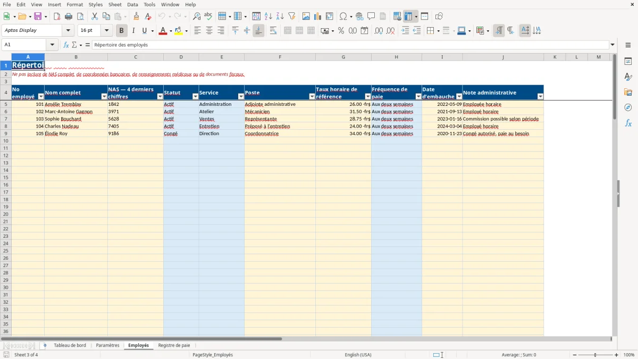This screenshot has height=359, width=638.
Task: Open the sidebar Navigator panel
Action: point(628,107)
